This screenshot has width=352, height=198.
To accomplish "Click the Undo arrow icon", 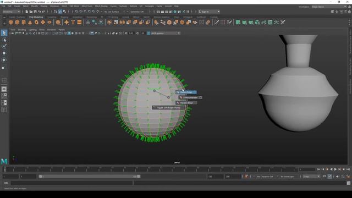I will point(39,12).
